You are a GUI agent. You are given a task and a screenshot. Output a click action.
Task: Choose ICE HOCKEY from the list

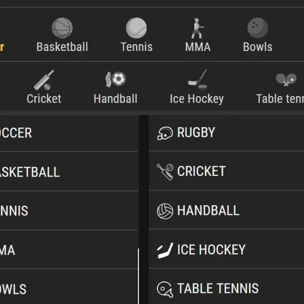pos(226,249)
